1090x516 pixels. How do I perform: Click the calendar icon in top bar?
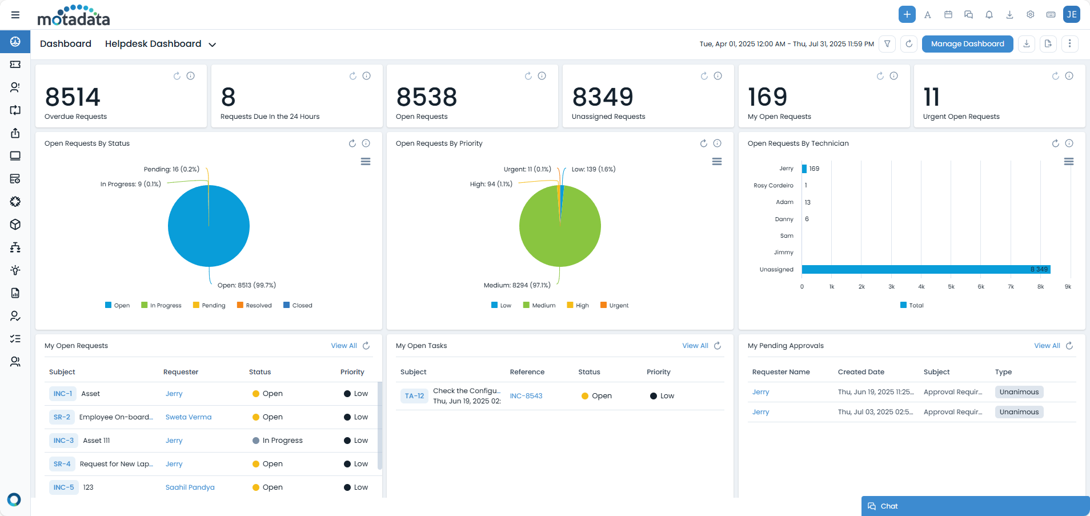click(948, 15)
